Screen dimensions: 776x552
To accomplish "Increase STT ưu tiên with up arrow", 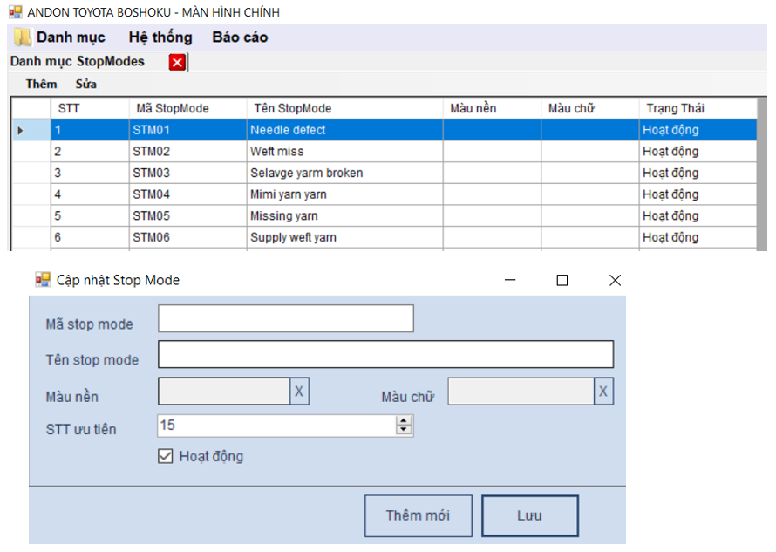I will [403, 421].
